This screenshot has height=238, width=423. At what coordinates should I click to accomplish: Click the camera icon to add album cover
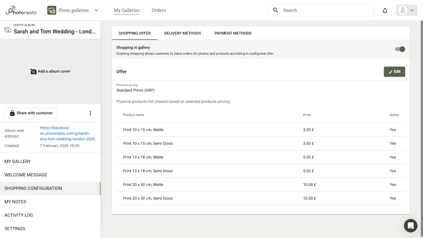33,71
